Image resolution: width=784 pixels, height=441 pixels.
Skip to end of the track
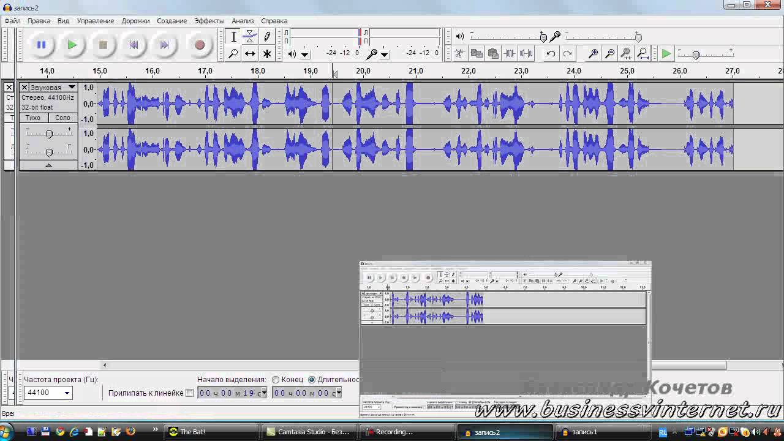coord(164,45)
